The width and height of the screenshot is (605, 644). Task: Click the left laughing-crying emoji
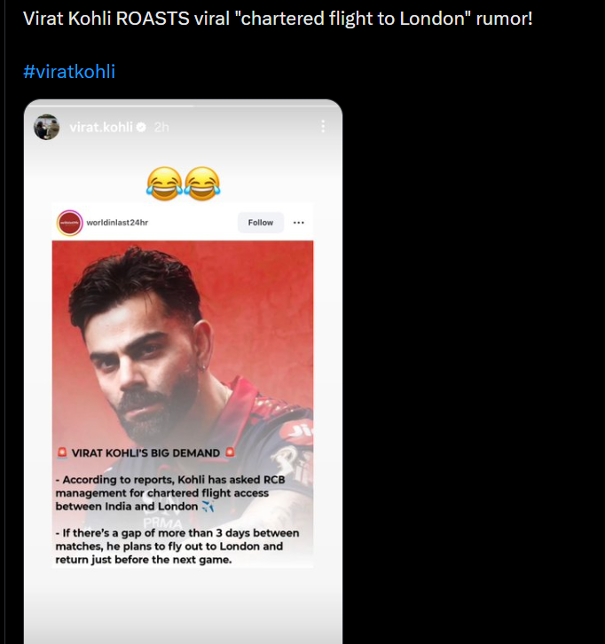tap(164, 184)
